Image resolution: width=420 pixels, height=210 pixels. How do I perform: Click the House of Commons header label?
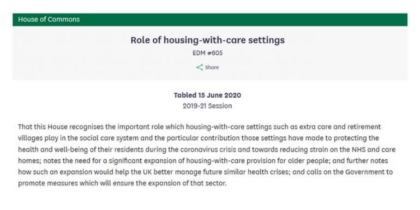[x=49, y=19]
